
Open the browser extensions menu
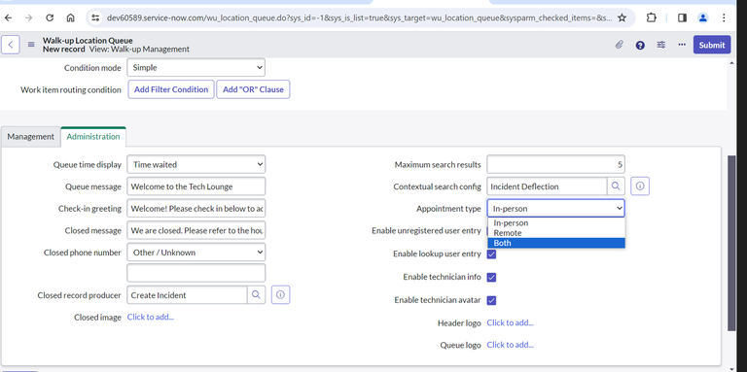tap(652, 17)
